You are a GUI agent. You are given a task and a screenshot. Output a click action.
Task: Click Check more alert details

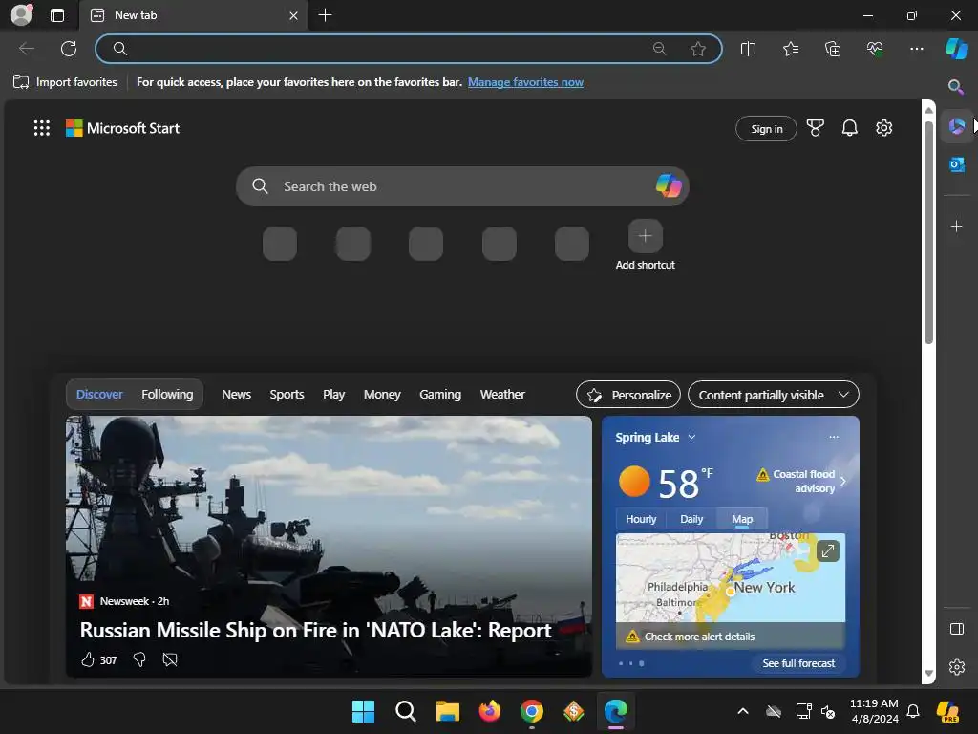coord(699,637)
